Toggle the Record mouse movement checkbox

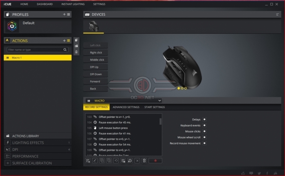(204, 143)
